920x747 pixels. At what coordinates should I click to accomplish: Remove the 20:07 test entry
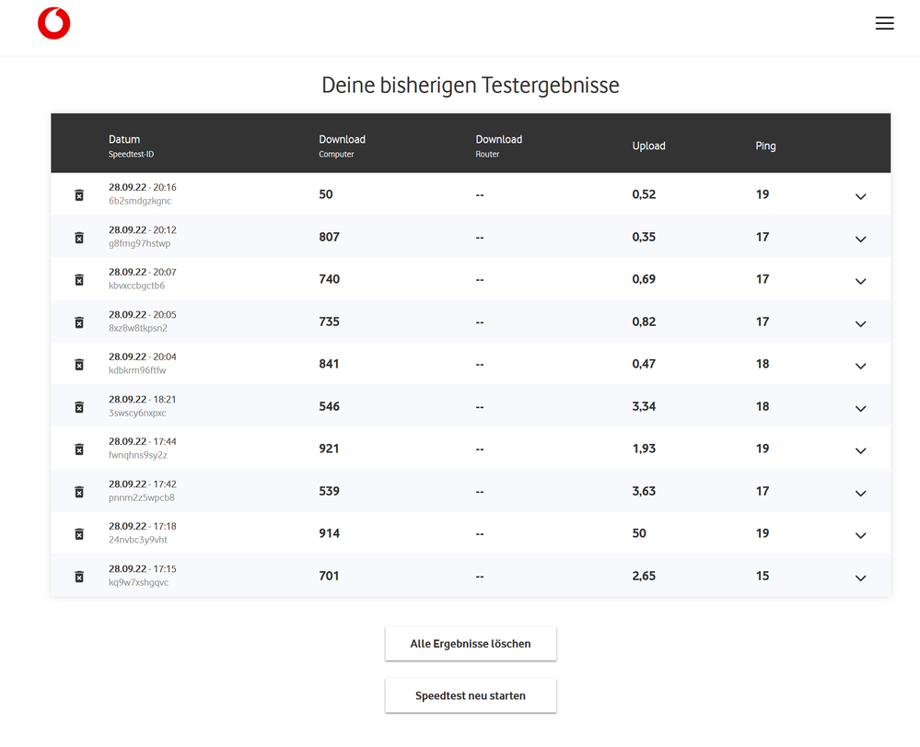79,280
